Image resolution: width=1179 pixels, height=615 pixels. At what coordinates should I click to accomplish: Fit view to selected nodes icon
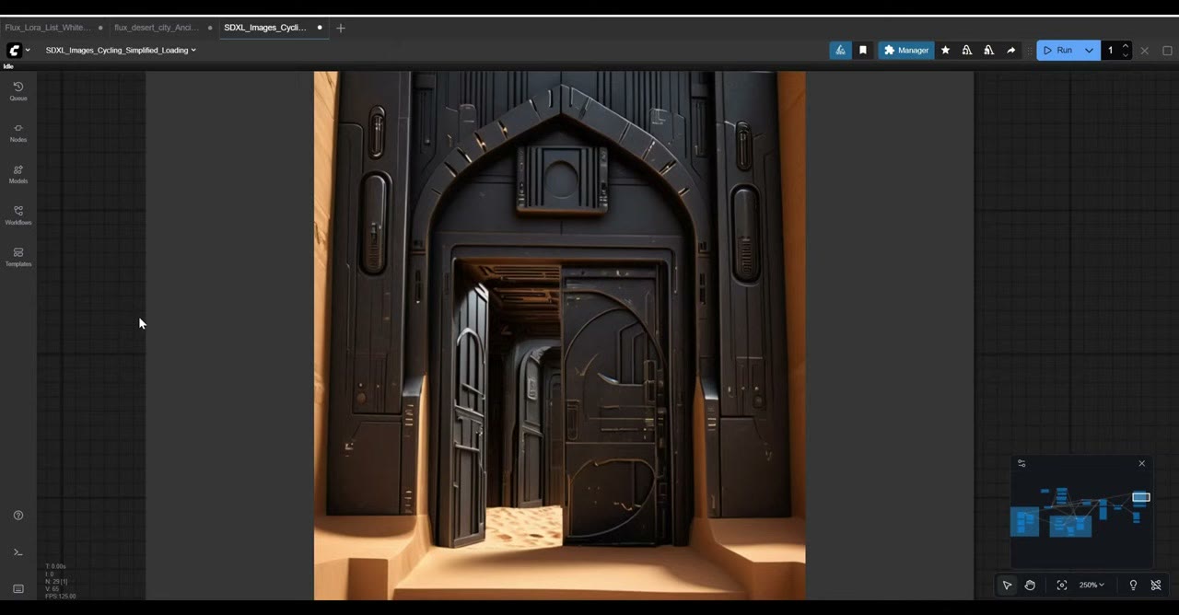click(1062, 586)
